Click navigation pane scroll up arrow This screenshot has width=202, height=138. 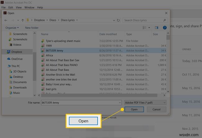(x=34, y=33)
